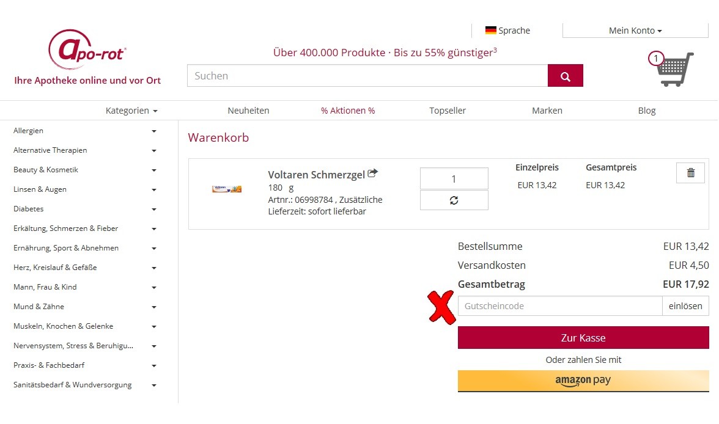
Task: Click the Bestellsumme EUR 13,42 value
Action: [x=686, y=247]
